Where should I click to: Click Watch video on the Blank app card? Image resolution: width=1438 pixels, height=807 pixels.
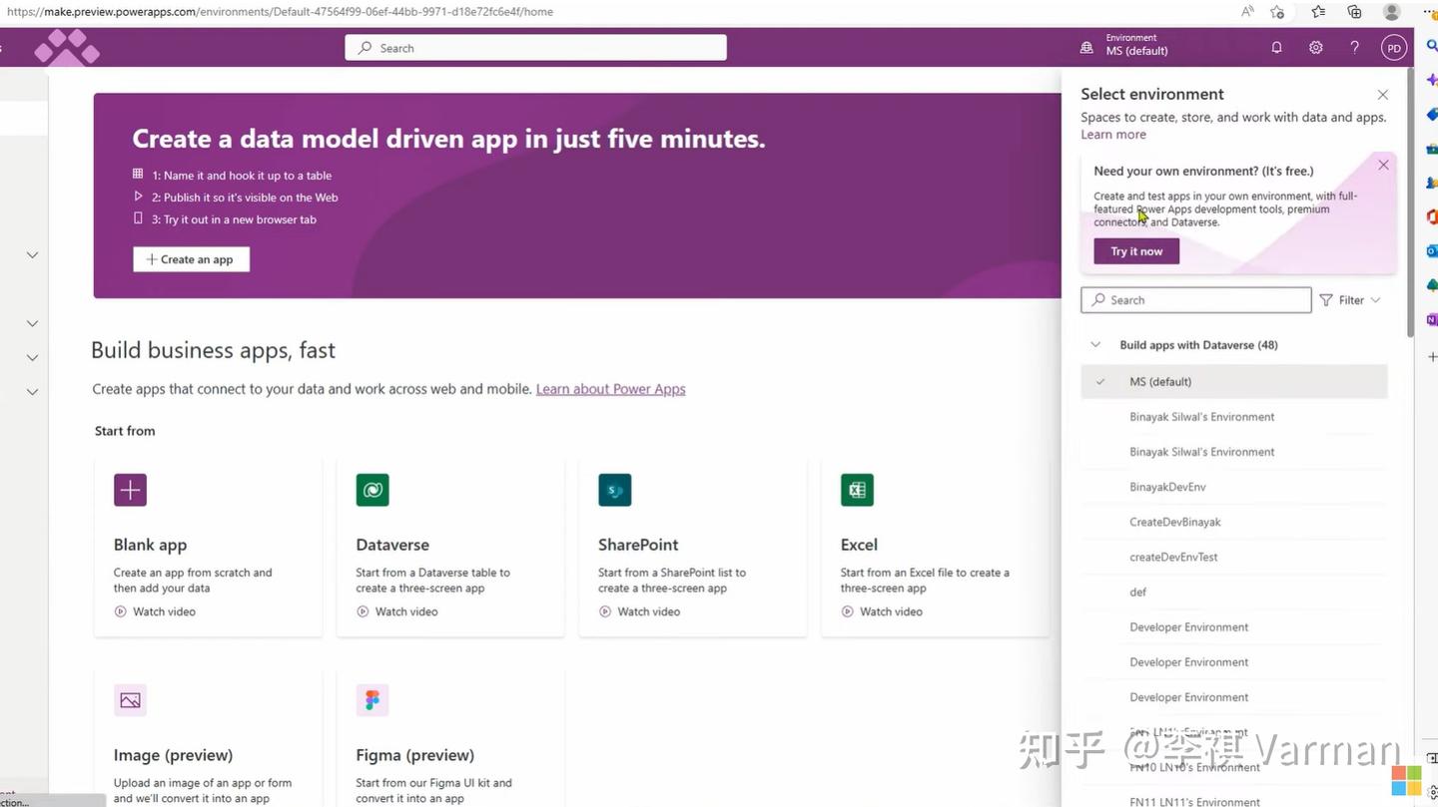[155, 611]
